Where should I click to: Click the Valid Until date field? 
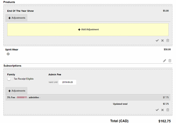coord(67,82)
